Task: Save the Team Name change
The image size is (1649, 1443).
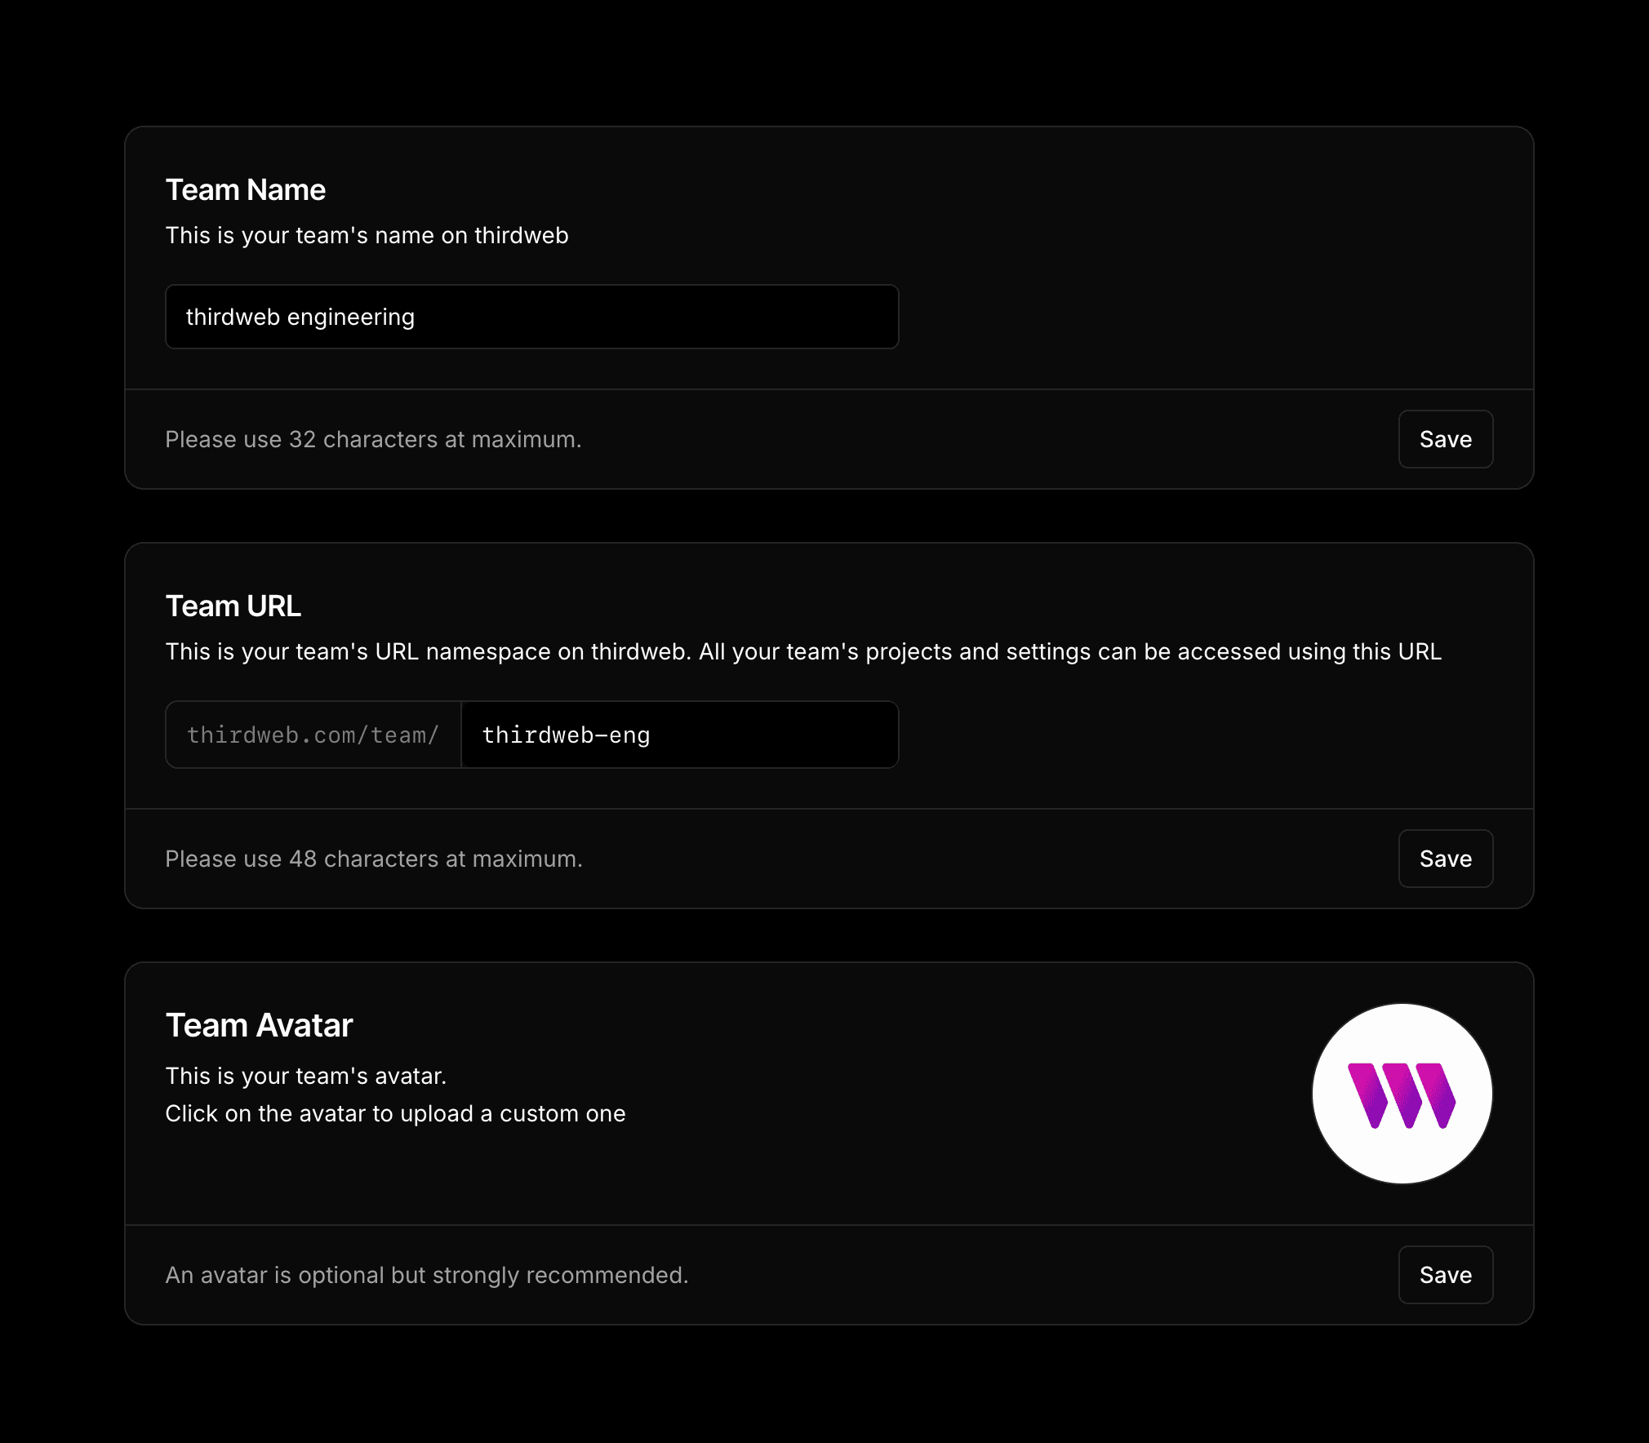Action: [1445, 439]
